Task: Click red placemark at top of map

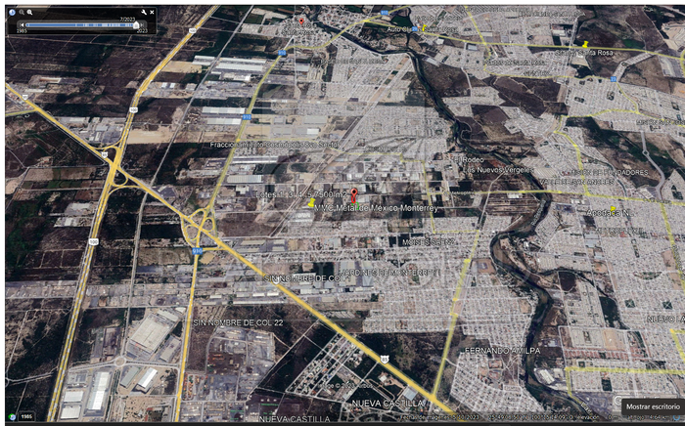Action: [301, 21]
